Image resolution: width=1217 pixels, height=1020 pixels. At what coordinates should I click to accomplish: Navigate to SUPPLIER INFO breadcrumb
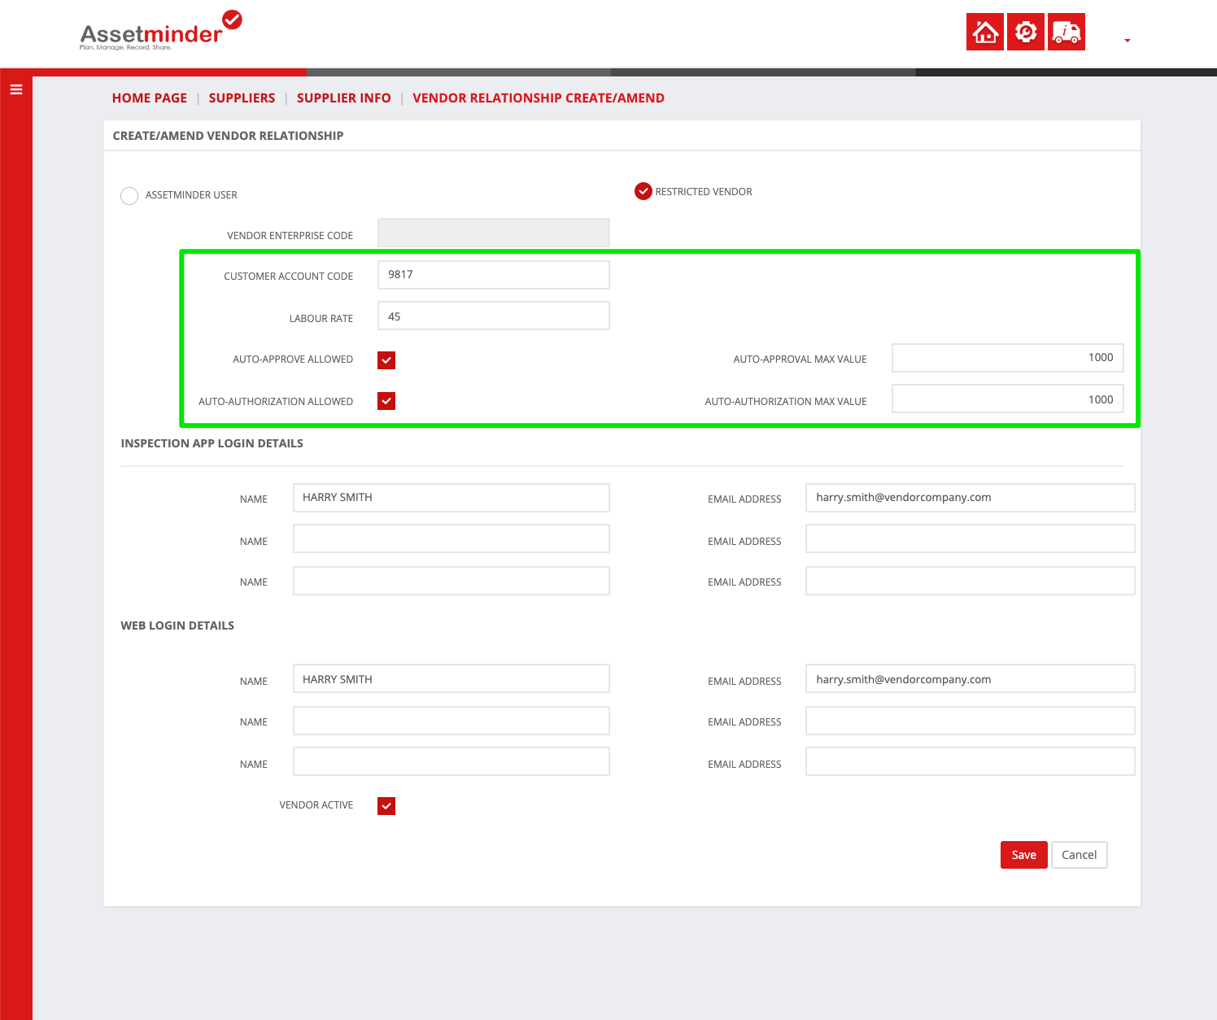(343, 98)
